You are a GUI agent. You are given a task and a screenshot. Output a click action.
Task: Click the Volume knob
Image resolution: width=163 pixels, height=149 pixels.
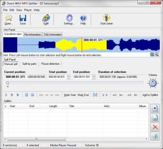153,83
